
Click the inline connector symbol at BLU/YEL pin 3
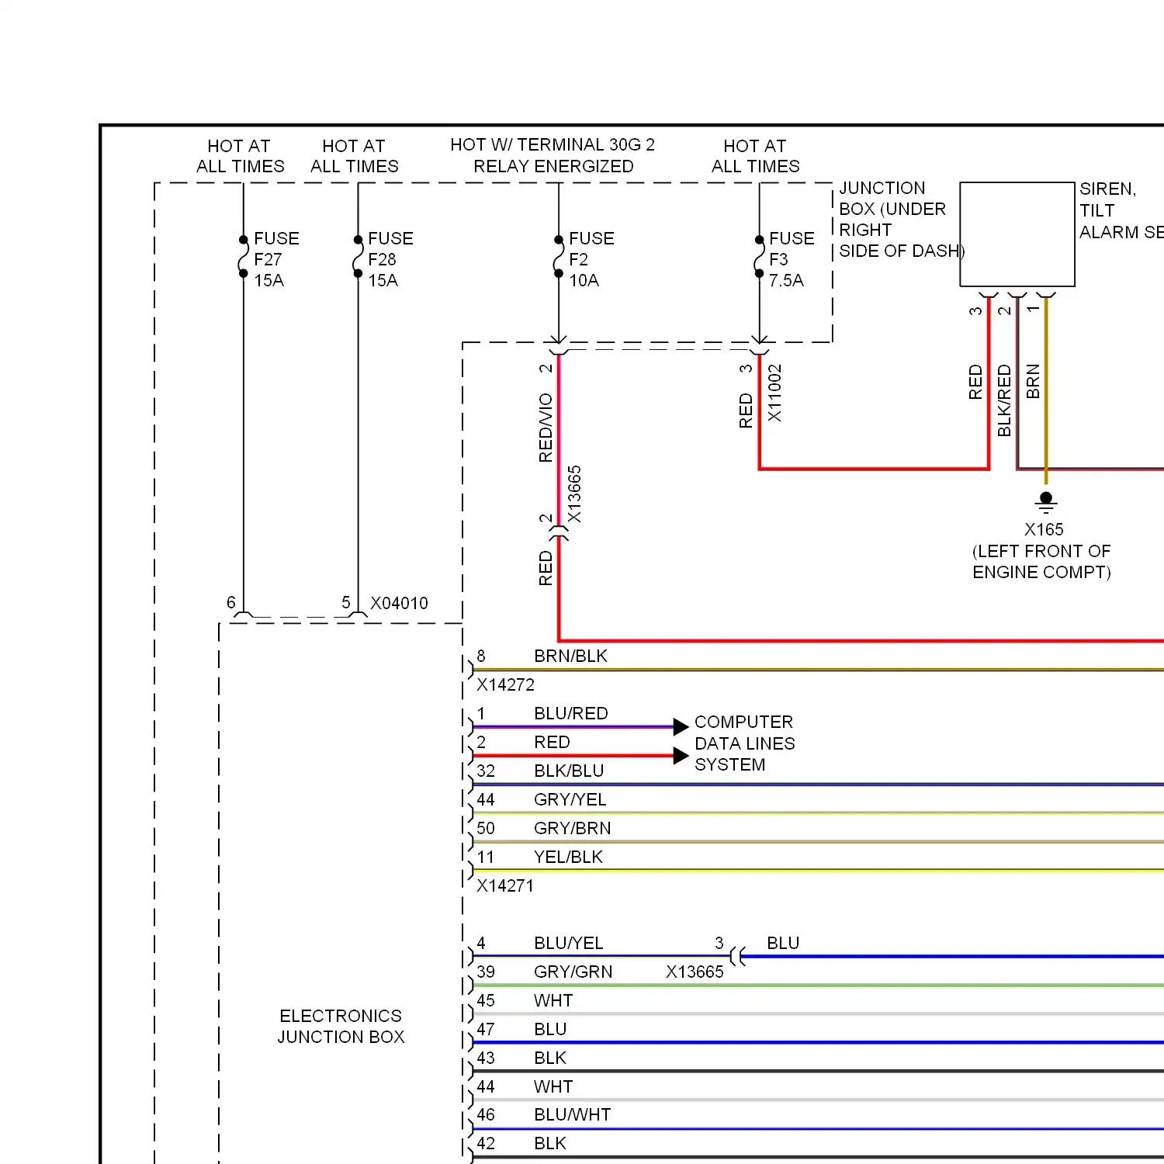click(x=737, y=956)
